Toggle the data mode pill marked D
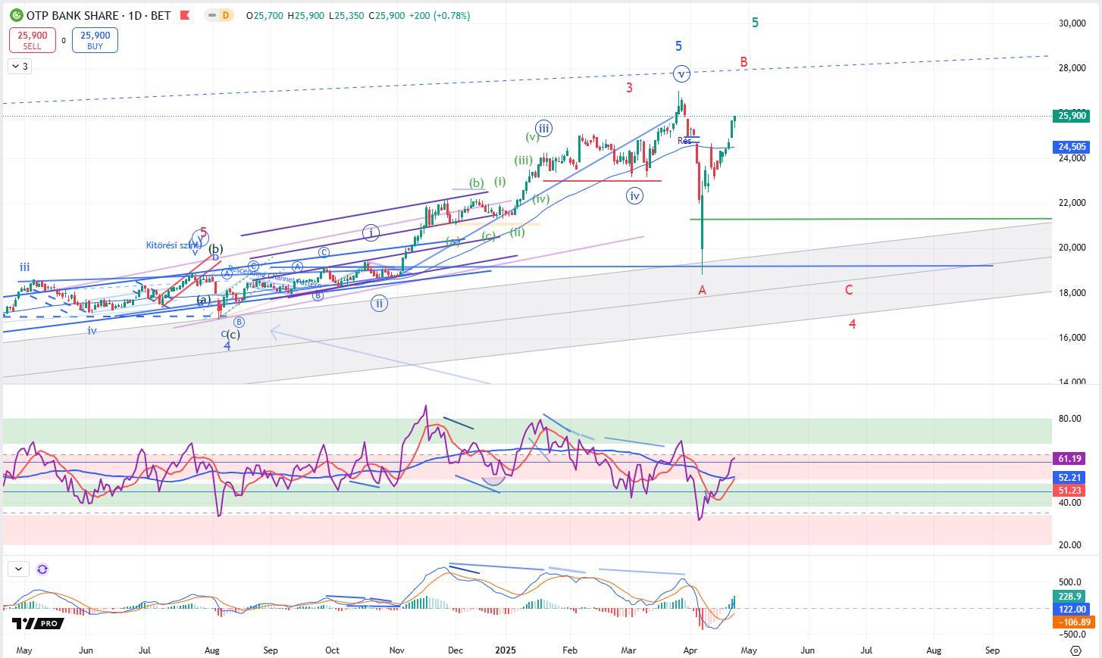The image size is (1102, 658). (219, 15)
